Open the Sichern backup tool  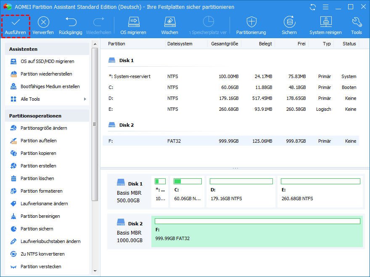tap(289, 22)
